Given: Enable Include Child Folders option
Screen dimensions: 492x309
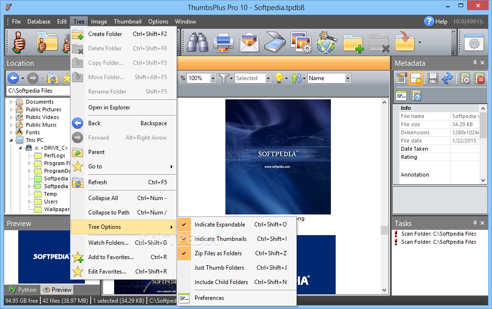Looking at the screenshot, I should tap(237, 282).
